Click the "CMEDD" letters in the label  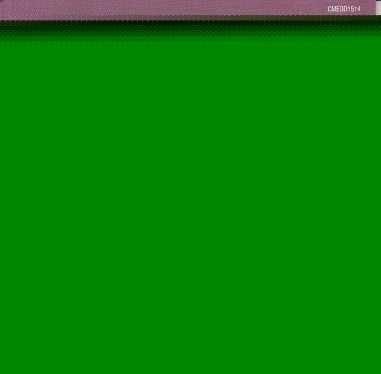[337, 9]
